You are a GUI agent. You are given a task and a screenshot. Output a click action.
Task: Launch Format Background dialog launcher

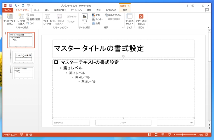click(x=123, y=28)
